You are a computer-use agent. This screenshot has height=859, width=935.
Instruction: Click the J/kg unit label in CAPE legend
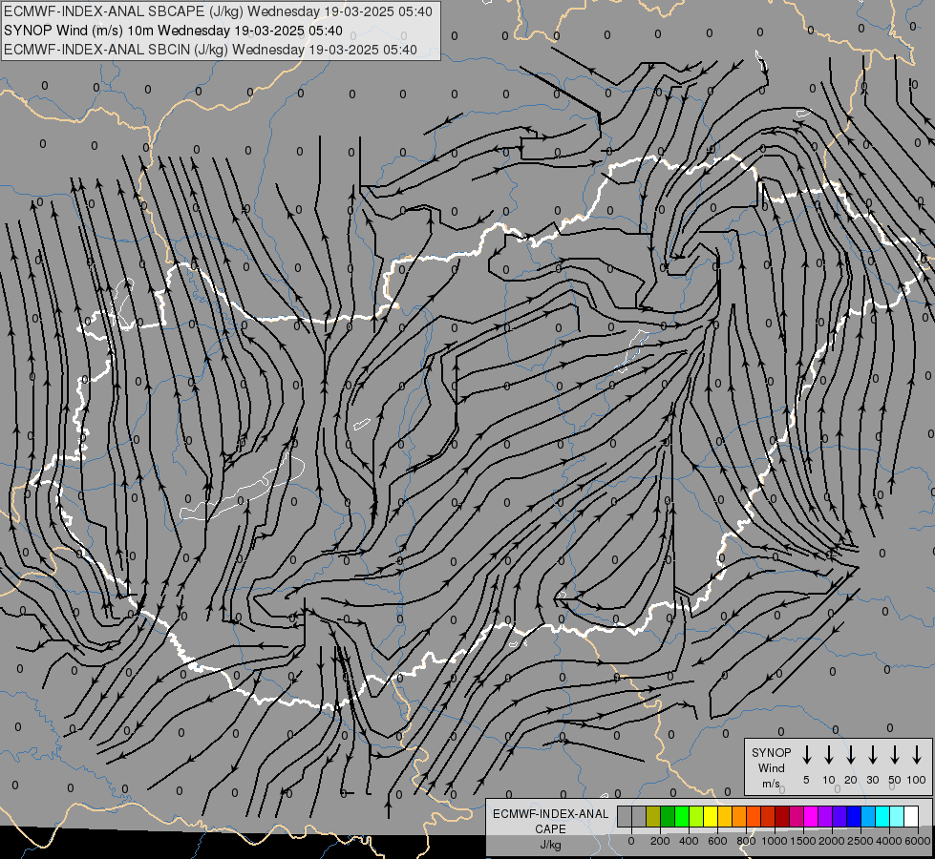[x=550, y=846]
